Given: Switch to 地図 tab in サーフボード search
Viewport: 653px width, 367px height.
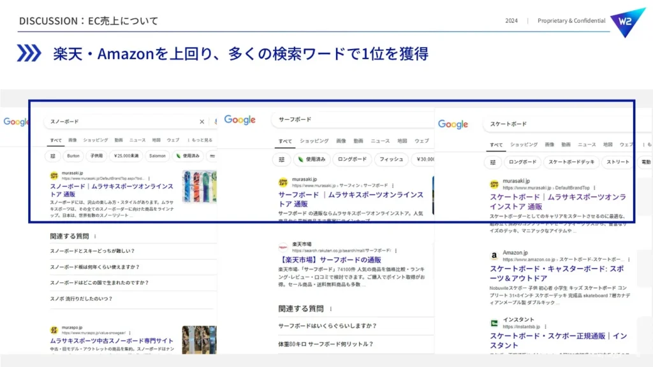Looking at the screenshot, I should point(402,141).
